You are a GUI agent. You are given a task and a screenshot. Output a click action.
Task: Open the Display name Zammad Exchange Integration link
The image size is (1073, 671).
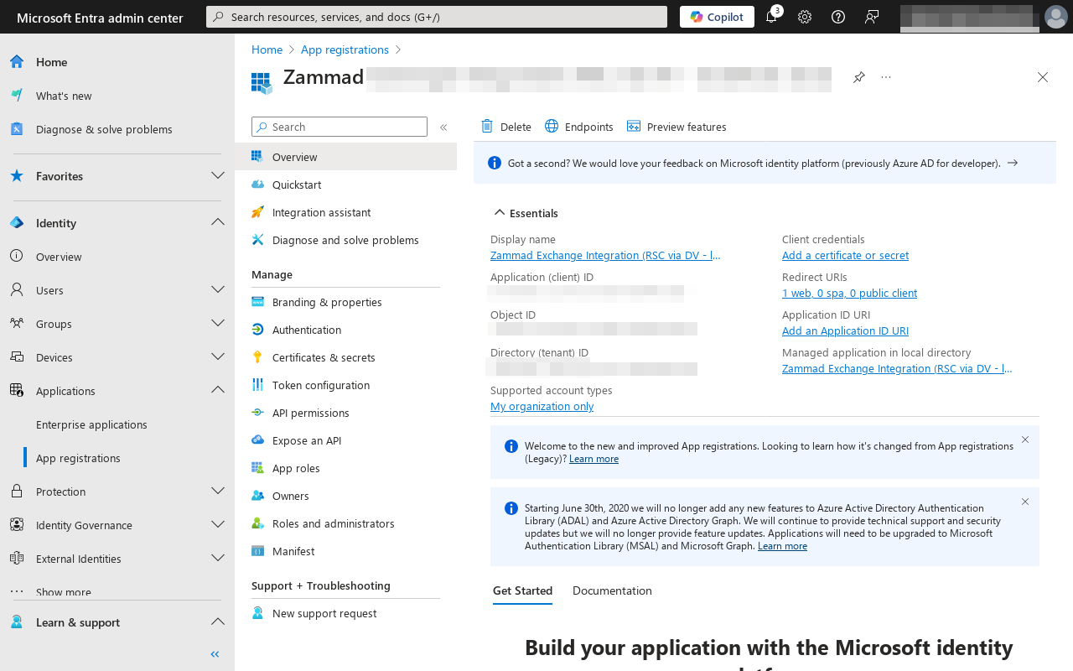[x=605, y=255]
